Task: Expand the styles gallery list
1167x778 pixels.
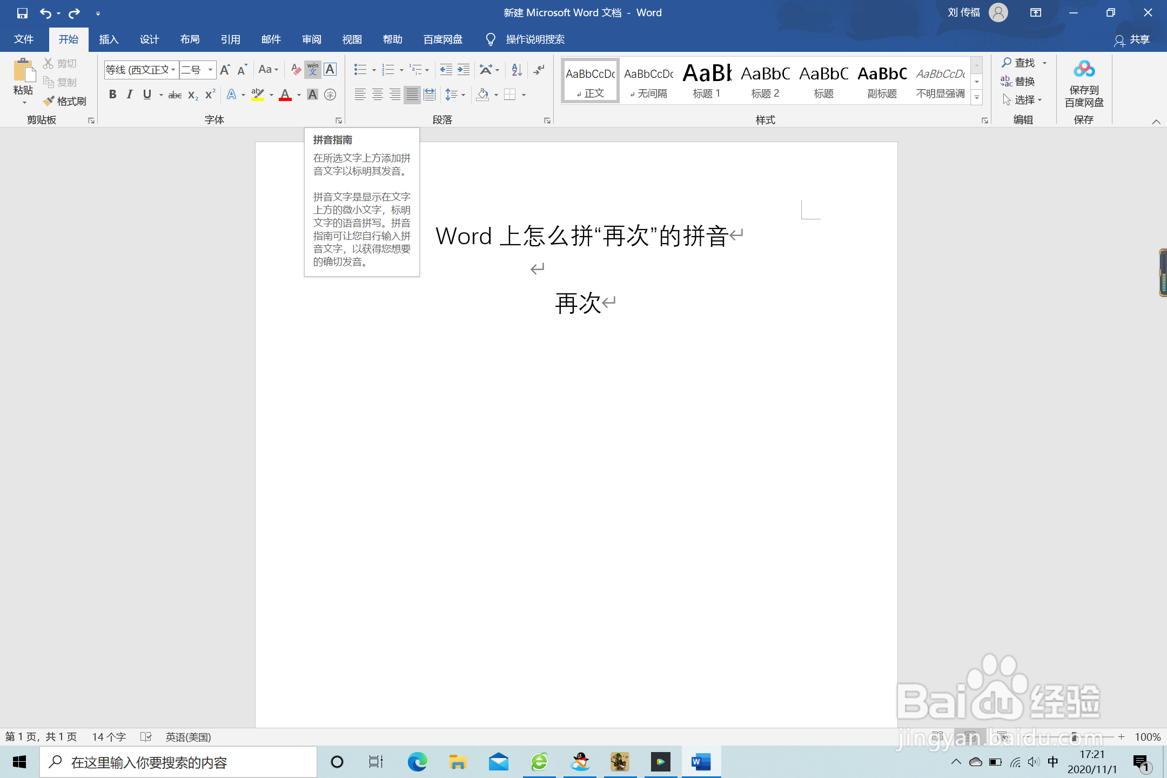Action: [977, 98]
